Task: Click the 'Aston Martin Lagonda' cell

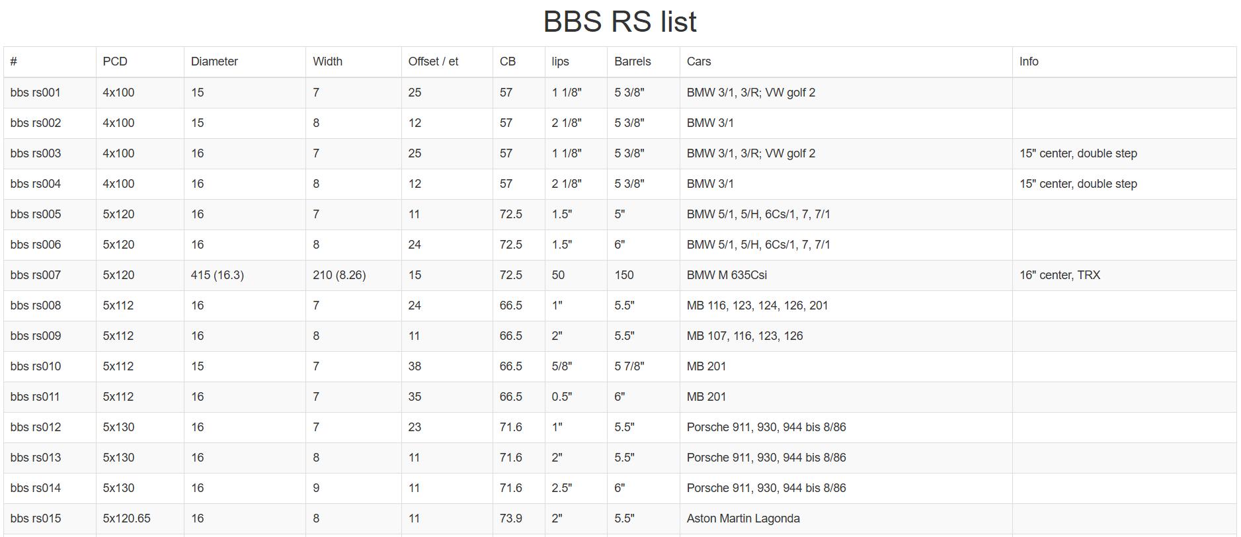Action: coord(743,518)
